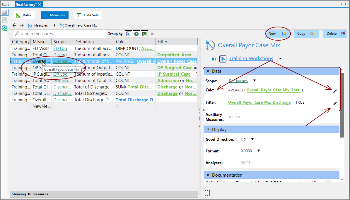Switch to the Data Sets tab
Viewport: 350px width, 200px height.
(88, 15)
